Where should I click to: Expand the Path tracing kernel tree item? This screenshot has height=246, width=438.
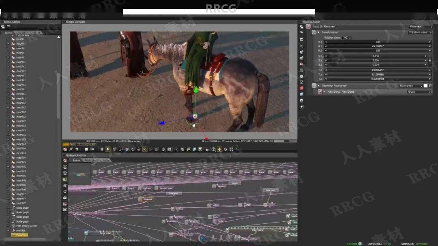click(8, 226)
